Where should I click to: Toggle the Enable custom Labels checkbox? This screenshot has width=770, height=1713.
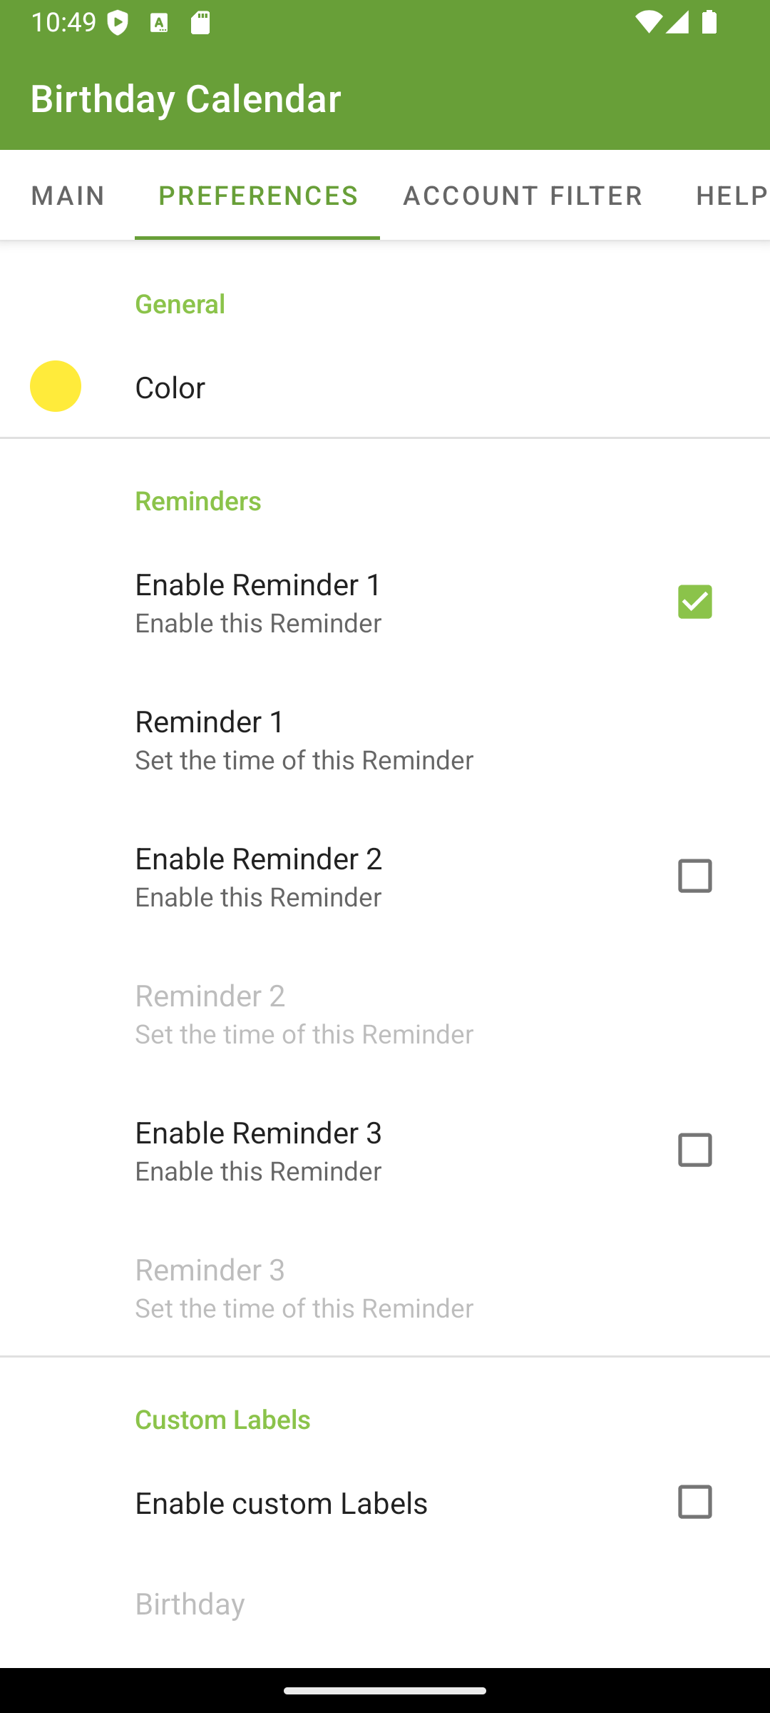(x=694, y=1502)
